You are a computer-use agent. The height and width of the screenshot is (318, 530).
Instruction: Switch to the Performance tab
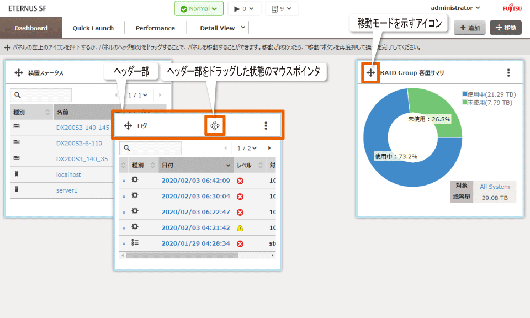(155, 28)
